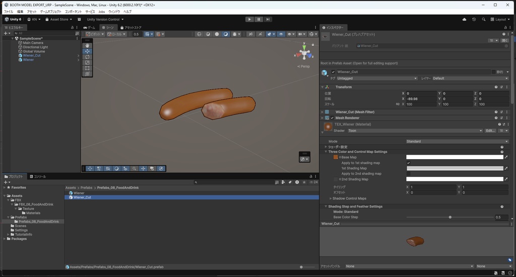Image resolution: width=516 pixels, height=277 pixels.
Task: Click the Pause button
Action: [x=259, y=20]
